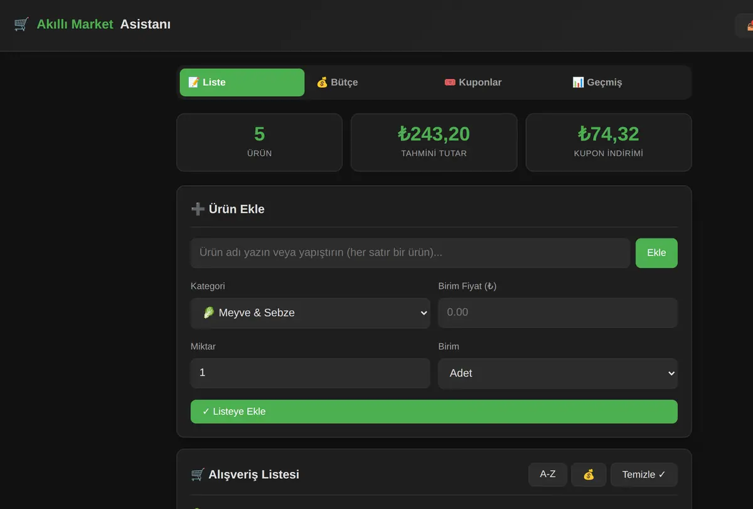This screenshot has height=509, width=753.
Task: Click the Ürün Ekle section heading
Action: 228,209
